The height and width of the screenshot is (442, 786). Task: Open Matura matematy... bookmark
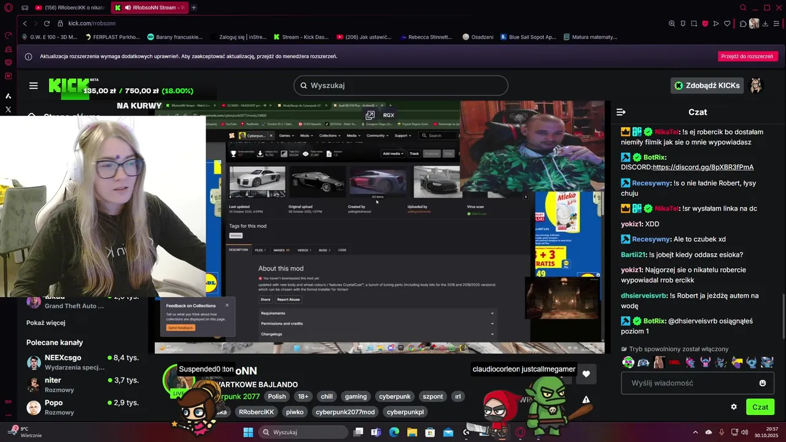click(590, 37)
